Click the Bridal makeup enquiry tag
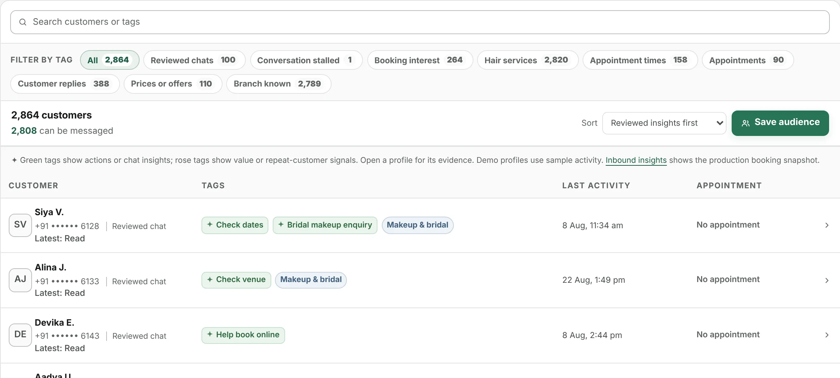The width and height of the screenshot is (840, 378). pos(325,225)
